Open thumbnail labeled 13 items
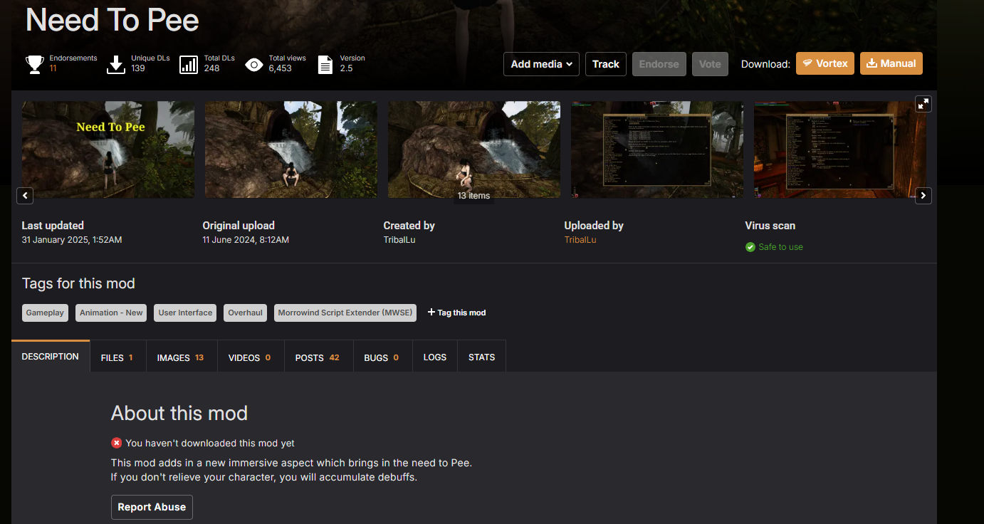The height and width of the screenshot is (524, 984). (x=474, y=150)
